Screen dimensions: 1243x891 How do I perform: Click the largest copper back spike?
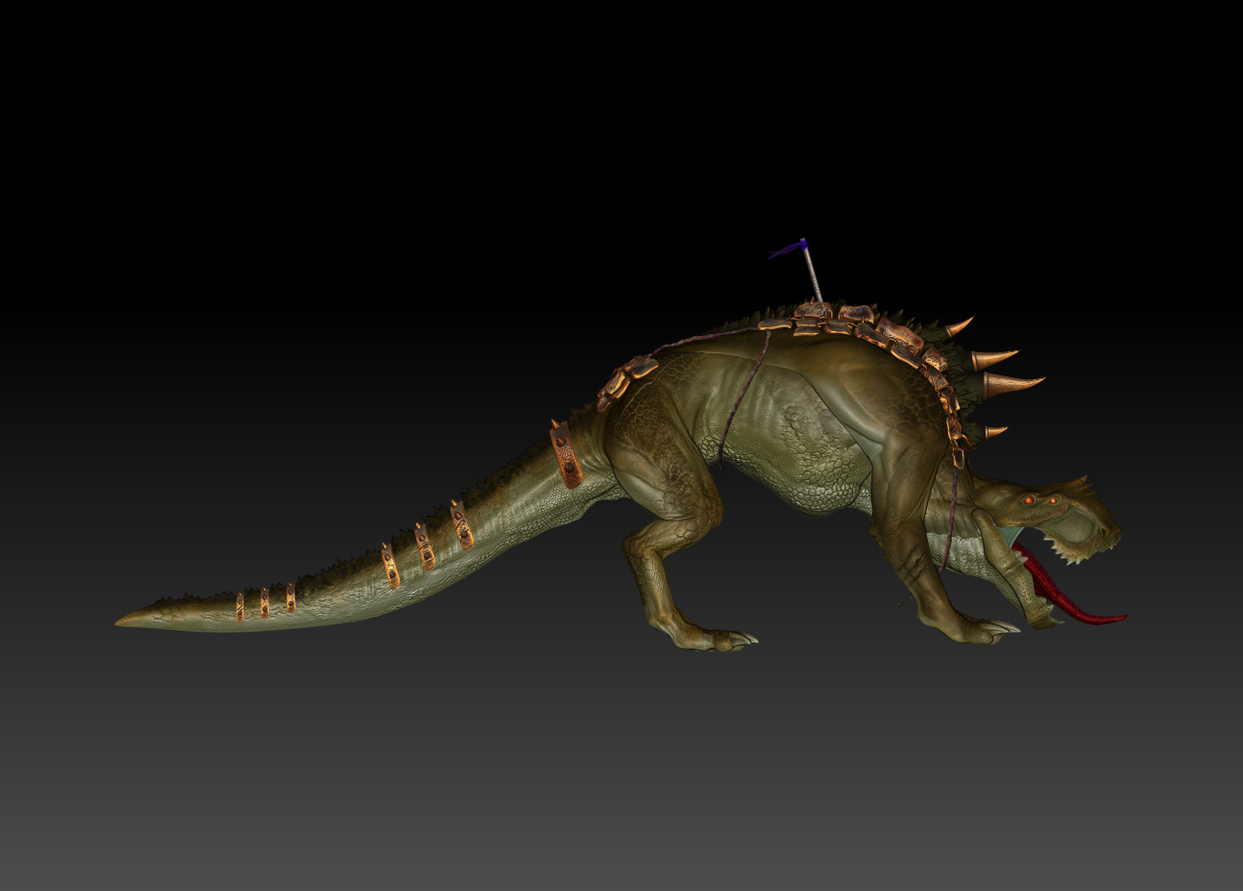coord(1004,383)
